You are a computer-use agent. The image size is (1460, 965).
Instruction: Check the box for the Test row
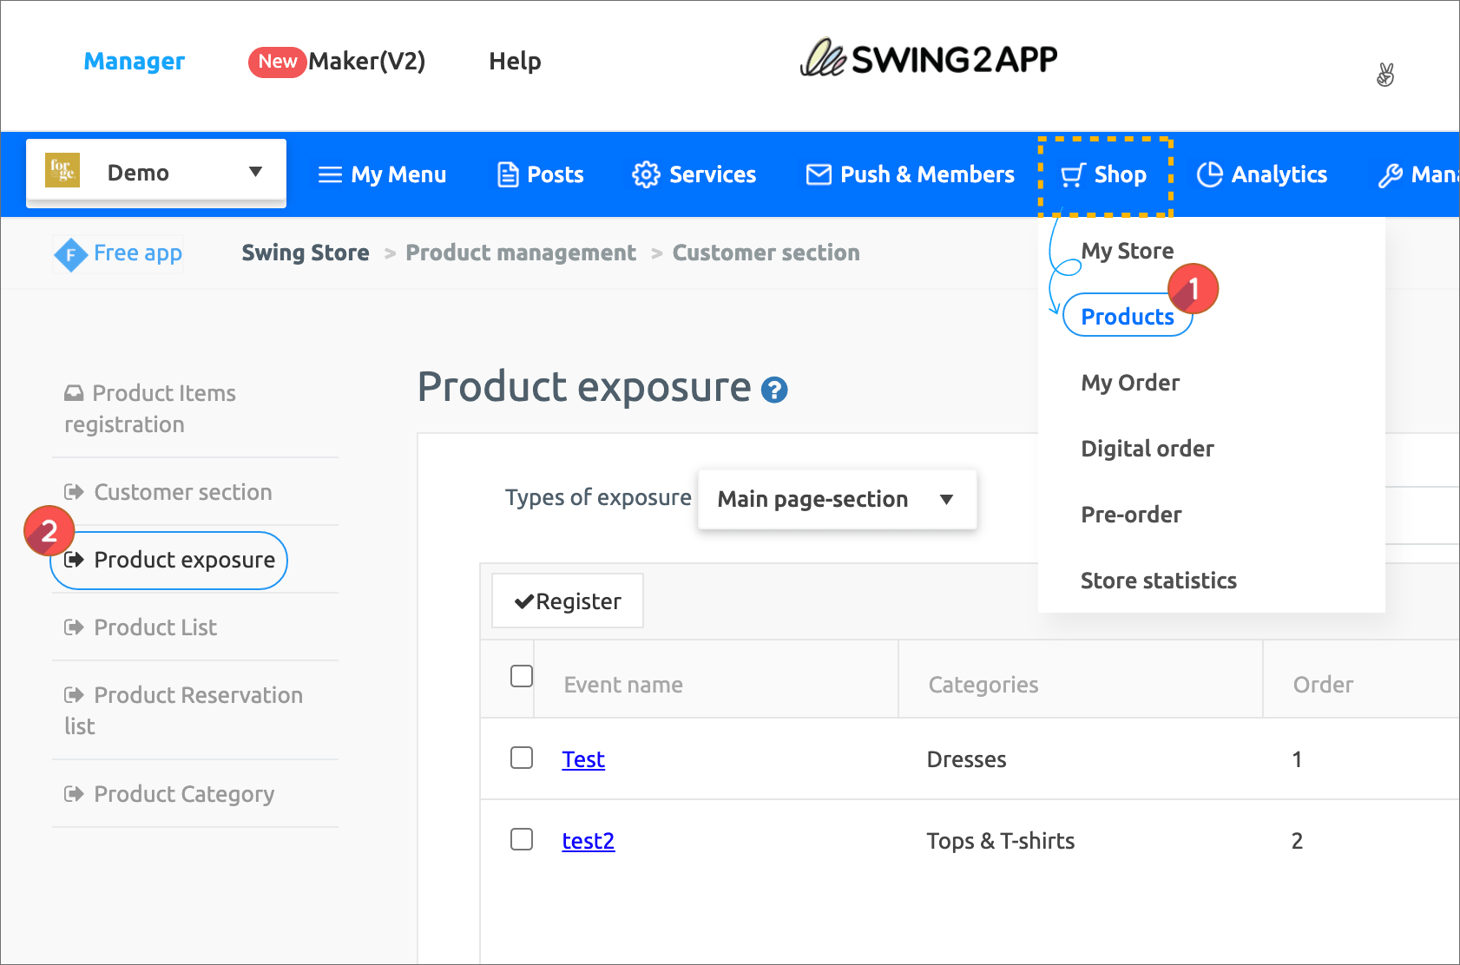(522, 758)
